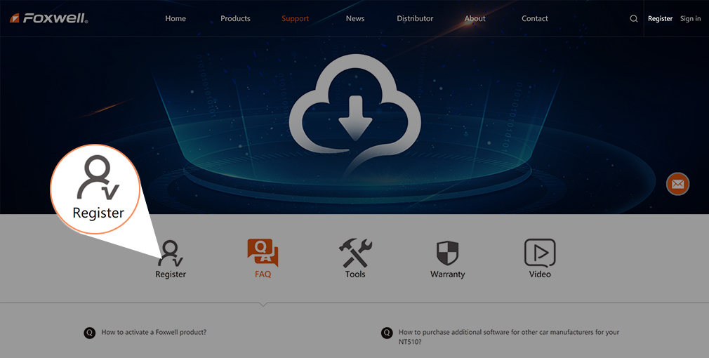Select the Tools hammer and wrench icon
Image resolution: width=709 pixels, height=358 pixels.
coord(355,253)
